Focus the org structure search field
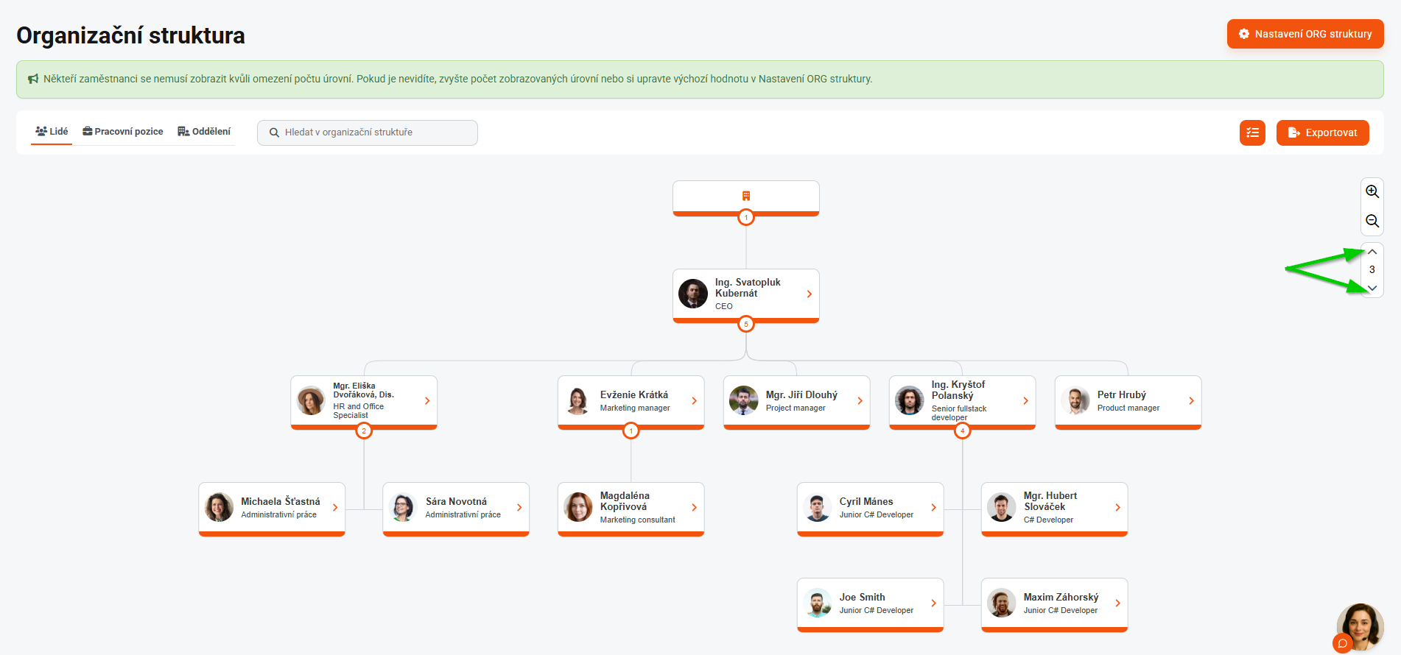 tap(368, 132)
